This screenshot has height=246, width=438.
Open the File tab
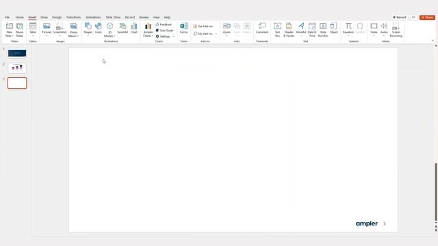tap(8, 17)
